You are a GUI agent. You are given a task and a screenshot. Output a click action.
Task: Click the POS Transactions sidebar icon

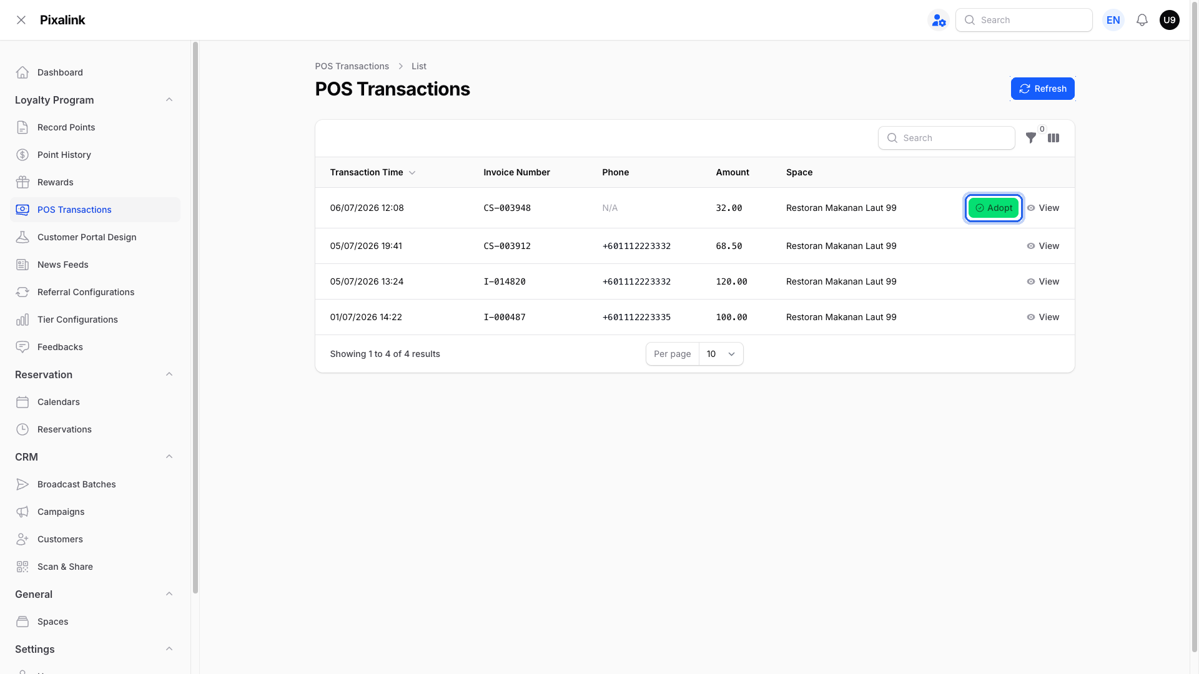[22, 210]
